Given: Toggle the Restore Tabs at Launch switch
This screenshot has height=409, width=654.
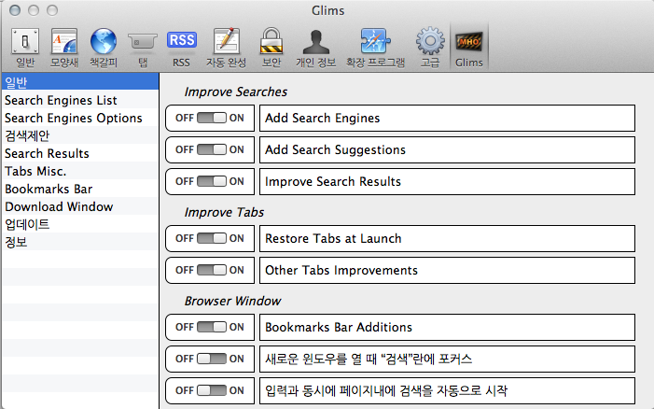Looking at the screenshot, I should tap(212, 238).
